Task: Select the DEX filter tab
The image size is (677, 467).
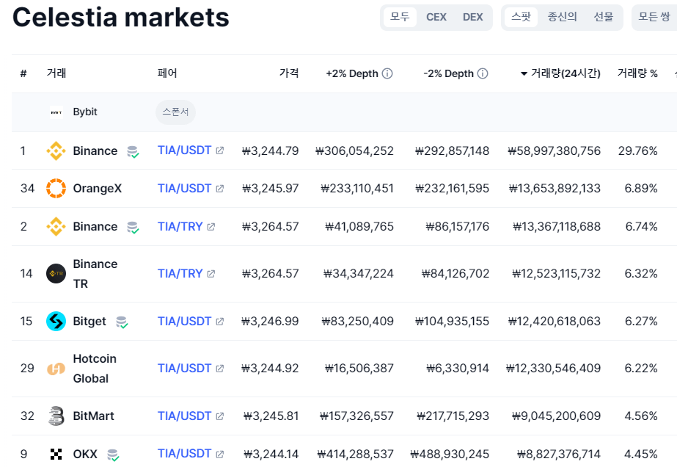Action: click(473, 18)
